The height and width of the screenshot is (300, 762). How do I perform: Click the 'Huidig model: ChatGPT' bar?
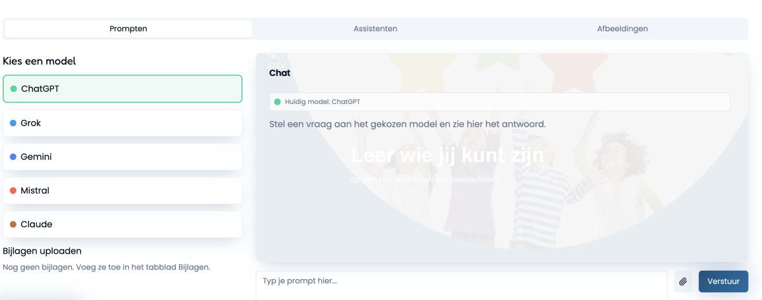coord(499,101)
